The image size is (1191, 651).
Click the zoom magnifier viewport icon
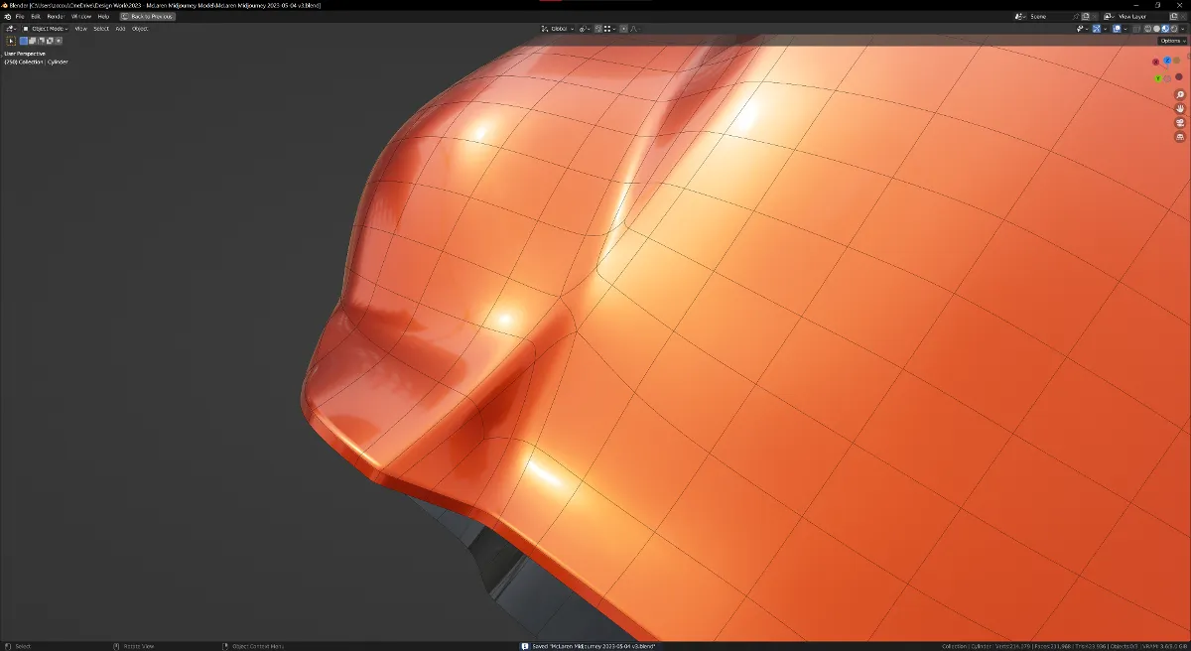pyautogui.click(x=1180, y=95)
